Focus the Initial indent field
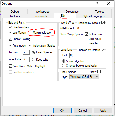115x116 pixels. (80, 28)
